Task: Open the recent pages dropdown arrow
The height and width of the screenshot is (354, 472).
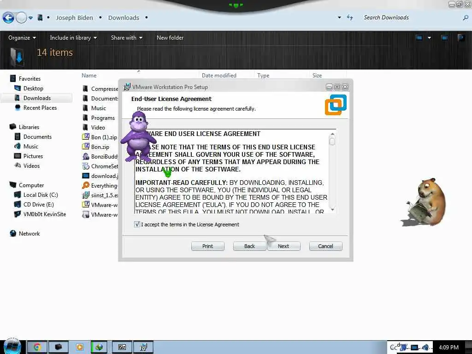Action: (31, 18)
